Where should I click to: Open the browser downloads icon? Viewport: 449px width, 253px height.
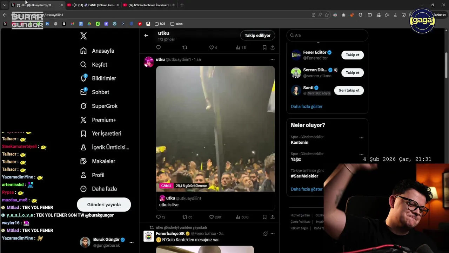click(x=395, y=15)
